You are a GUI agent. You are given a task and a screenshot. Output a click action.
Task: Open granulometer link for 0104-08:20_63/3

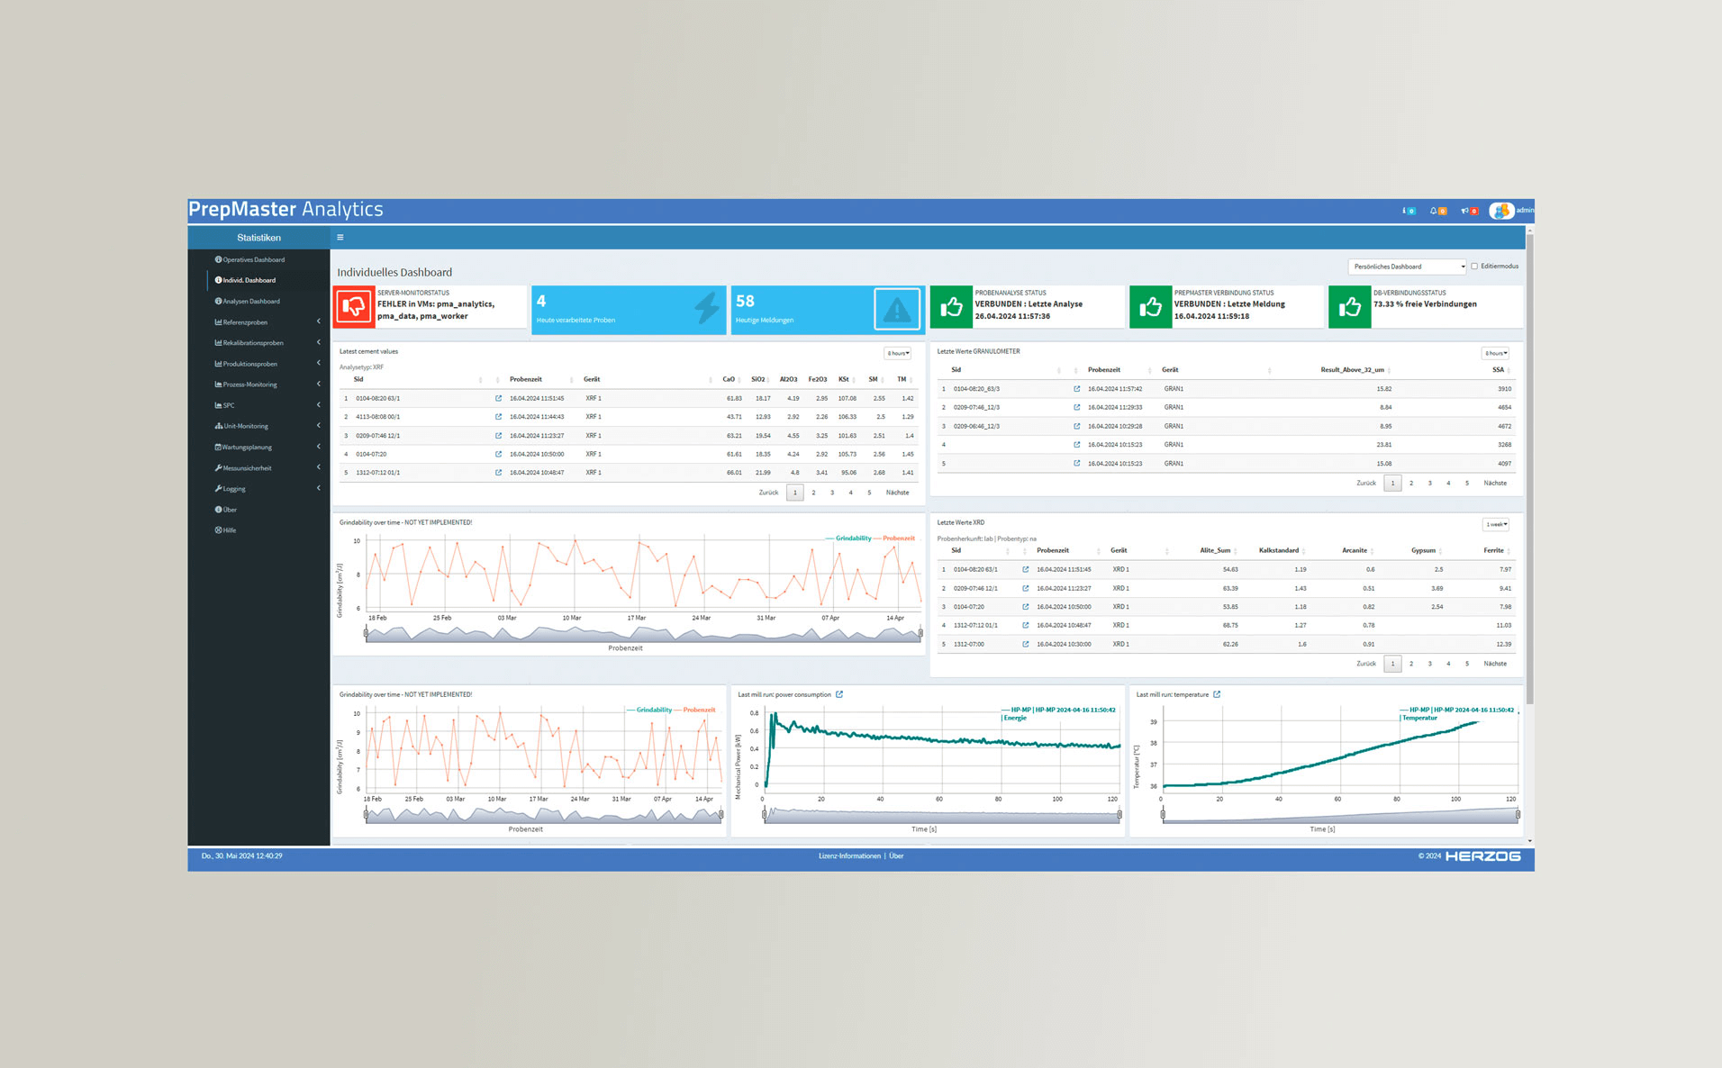[1076, 389]
